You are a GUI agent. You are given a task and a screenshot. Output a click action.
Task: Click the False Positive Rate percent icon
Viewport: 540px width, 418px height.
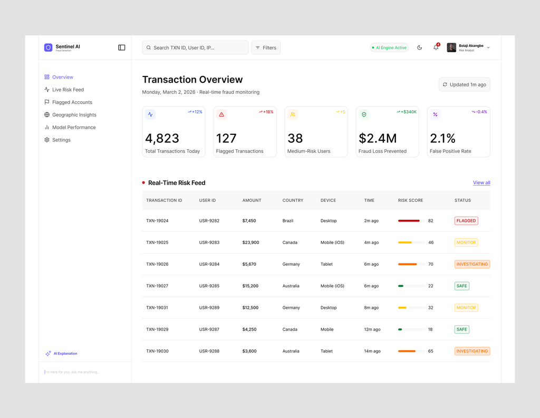pyautogui.click(x=435, y=114)
